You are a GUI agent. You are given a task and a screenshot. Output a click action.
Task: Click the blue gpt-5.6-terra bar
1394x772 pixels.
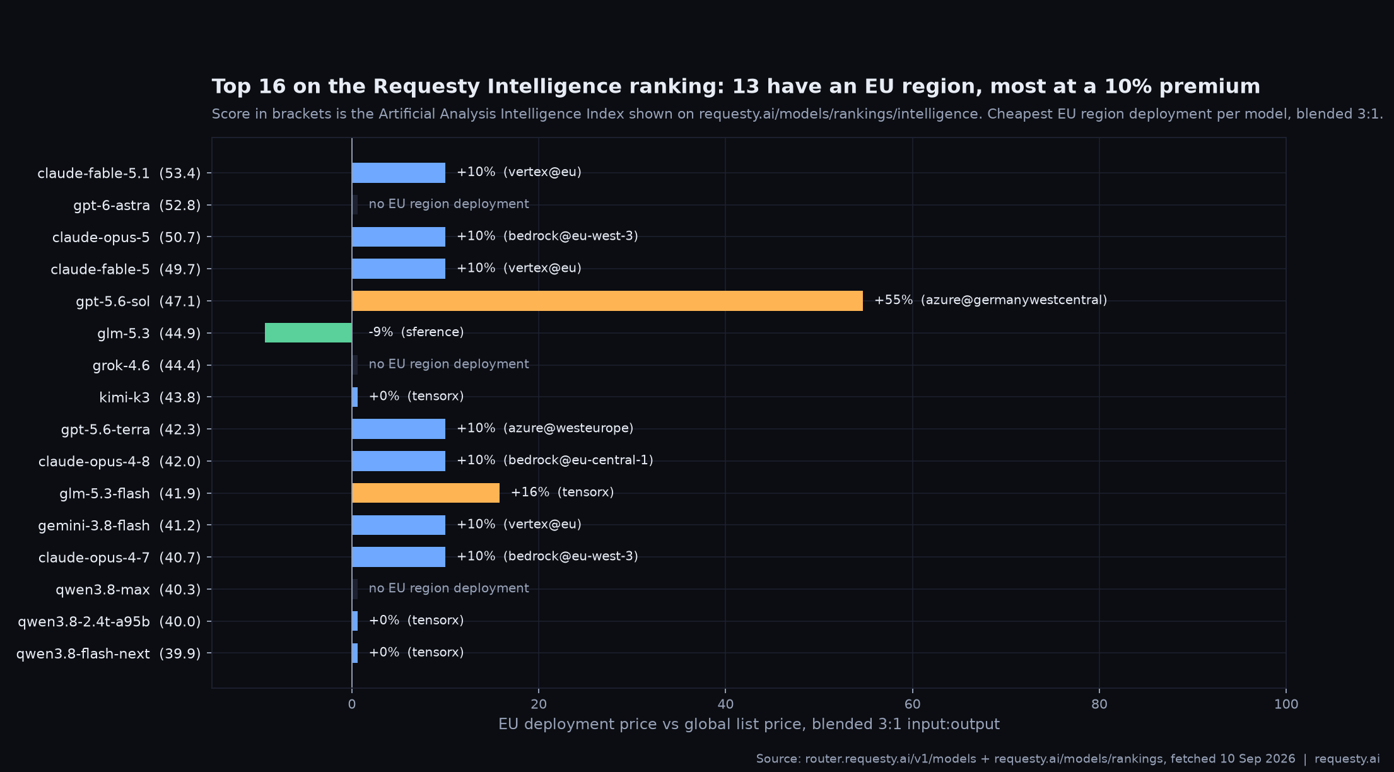click(399, 429)
